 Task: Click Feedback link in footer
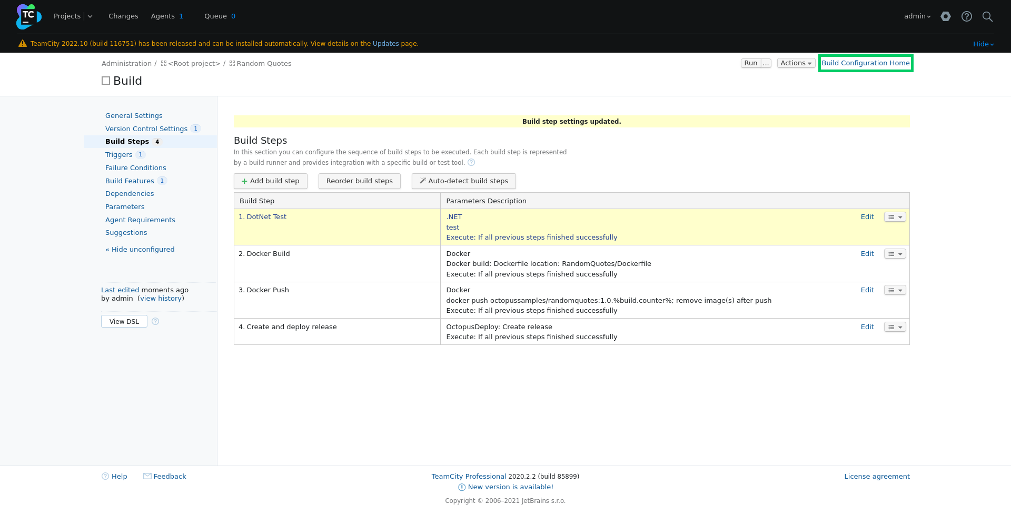[x=170, y=477]
